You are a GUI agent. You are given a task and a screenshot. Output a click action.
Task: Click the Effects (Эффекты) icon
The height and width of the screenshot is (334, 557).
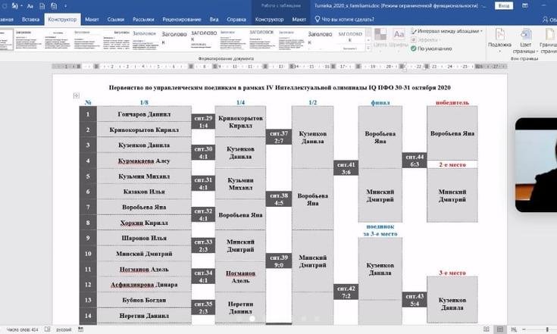(414, 40)
